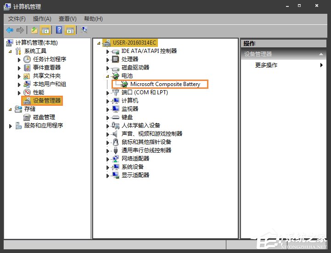Click the Services and Applications icon
The height and width of the screenshot is (253, 331).
(x=18, y=126)
